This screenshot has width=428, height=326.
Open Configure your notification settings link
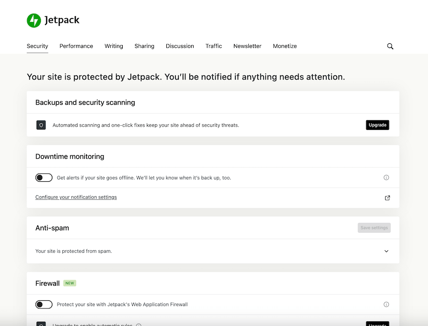click(76, 197)
